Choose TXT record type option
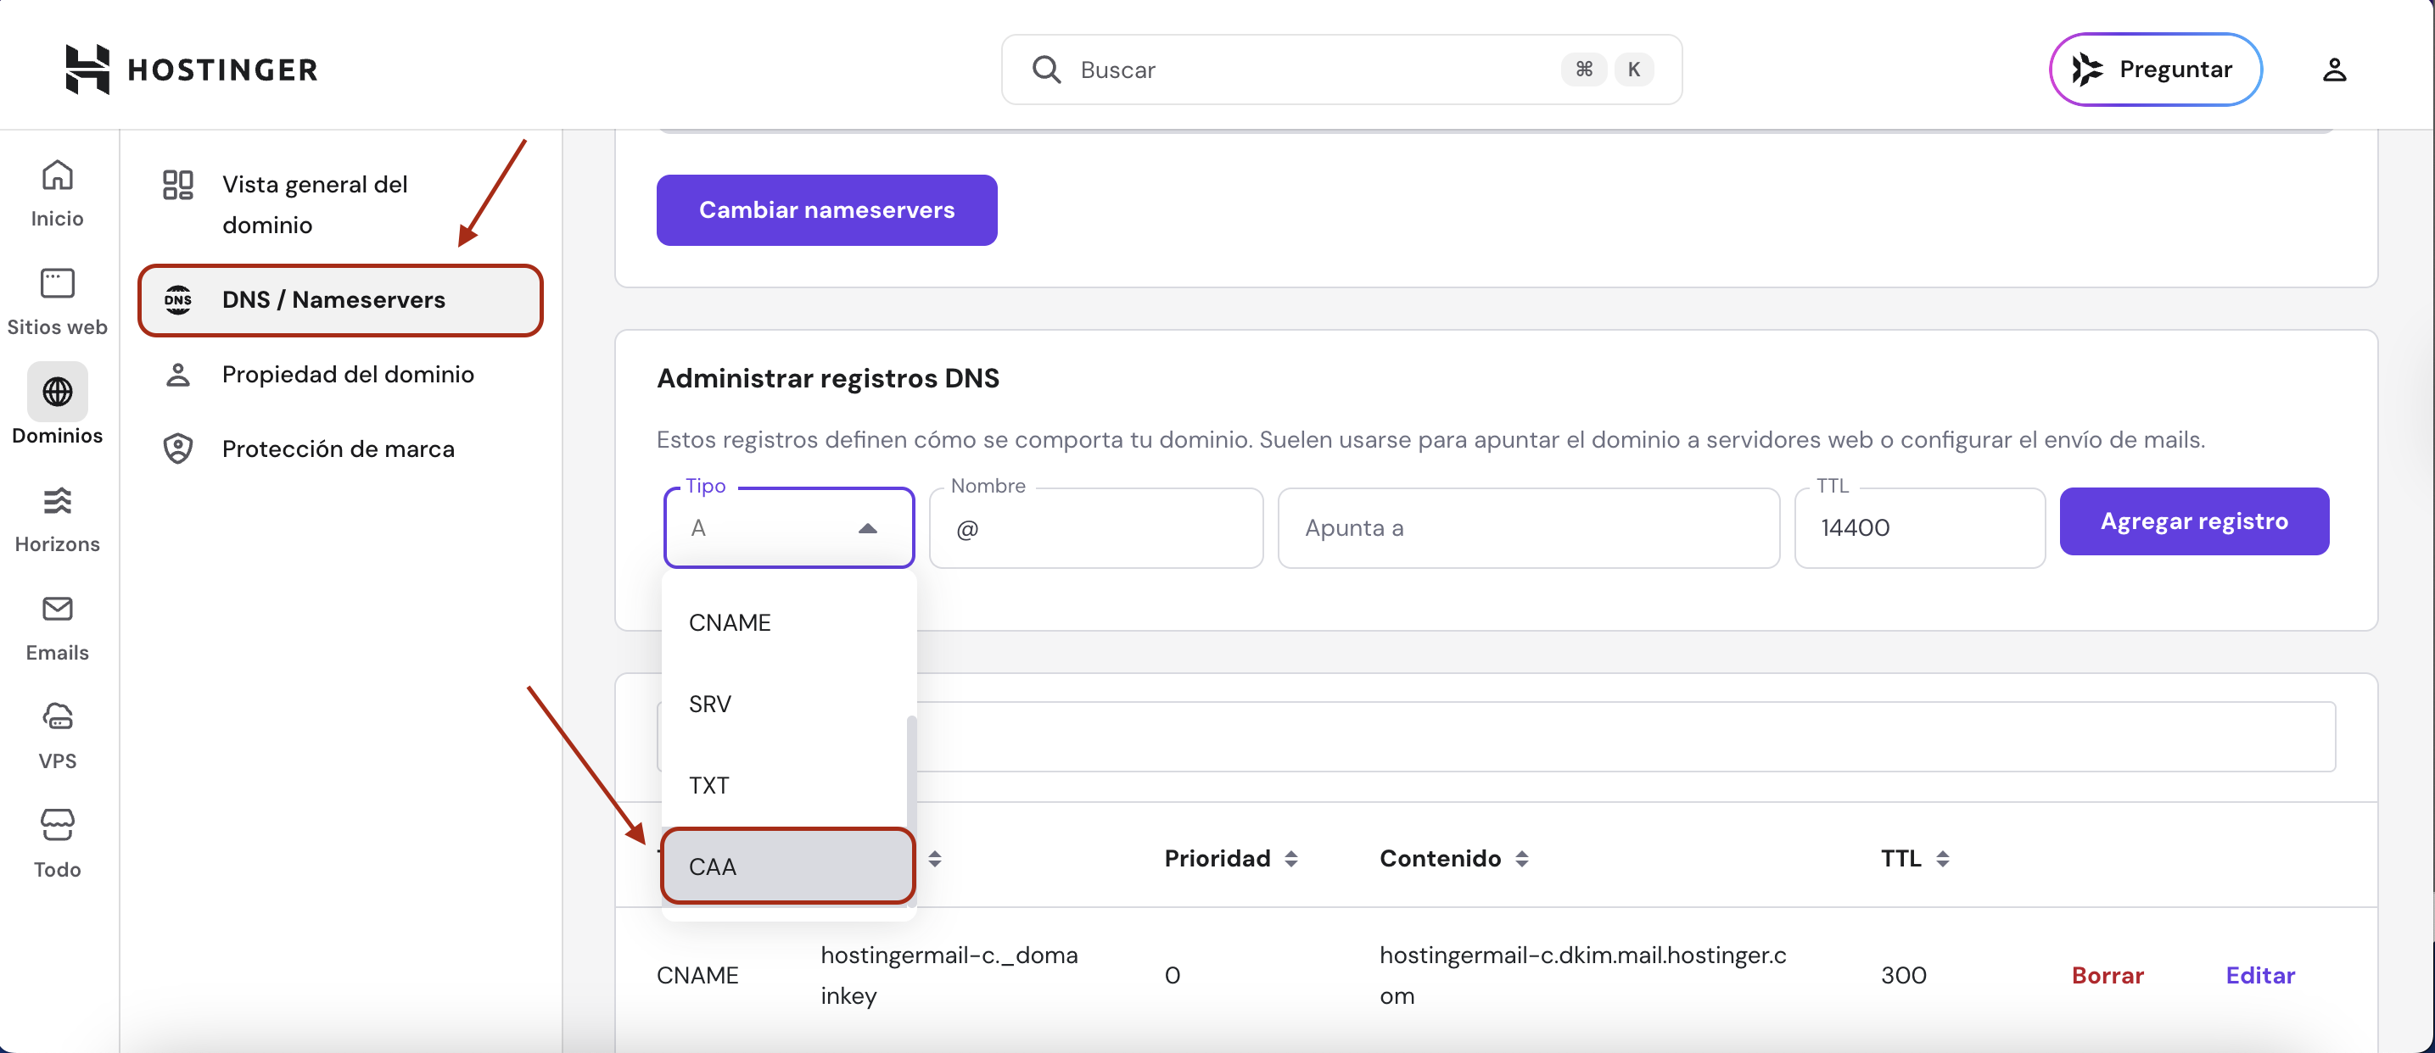Screen dimensions: 2435x1053 pyautogui.click(x=709, y=785)
